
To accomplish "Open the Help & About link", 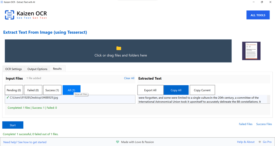I will 246,142.
